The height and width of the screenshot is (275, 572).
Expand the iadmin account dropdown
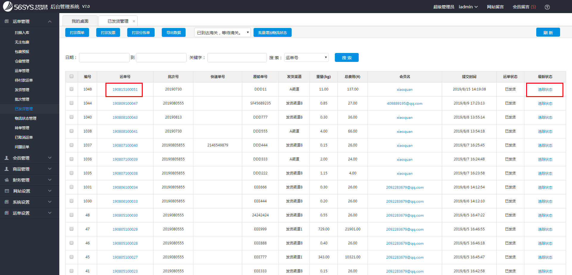(468, 7)
